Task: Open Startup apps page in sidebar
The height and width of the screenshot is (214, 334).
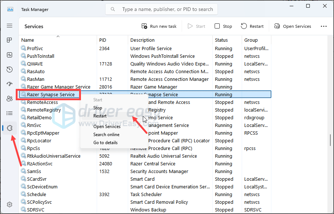Action: coord(10,84)
